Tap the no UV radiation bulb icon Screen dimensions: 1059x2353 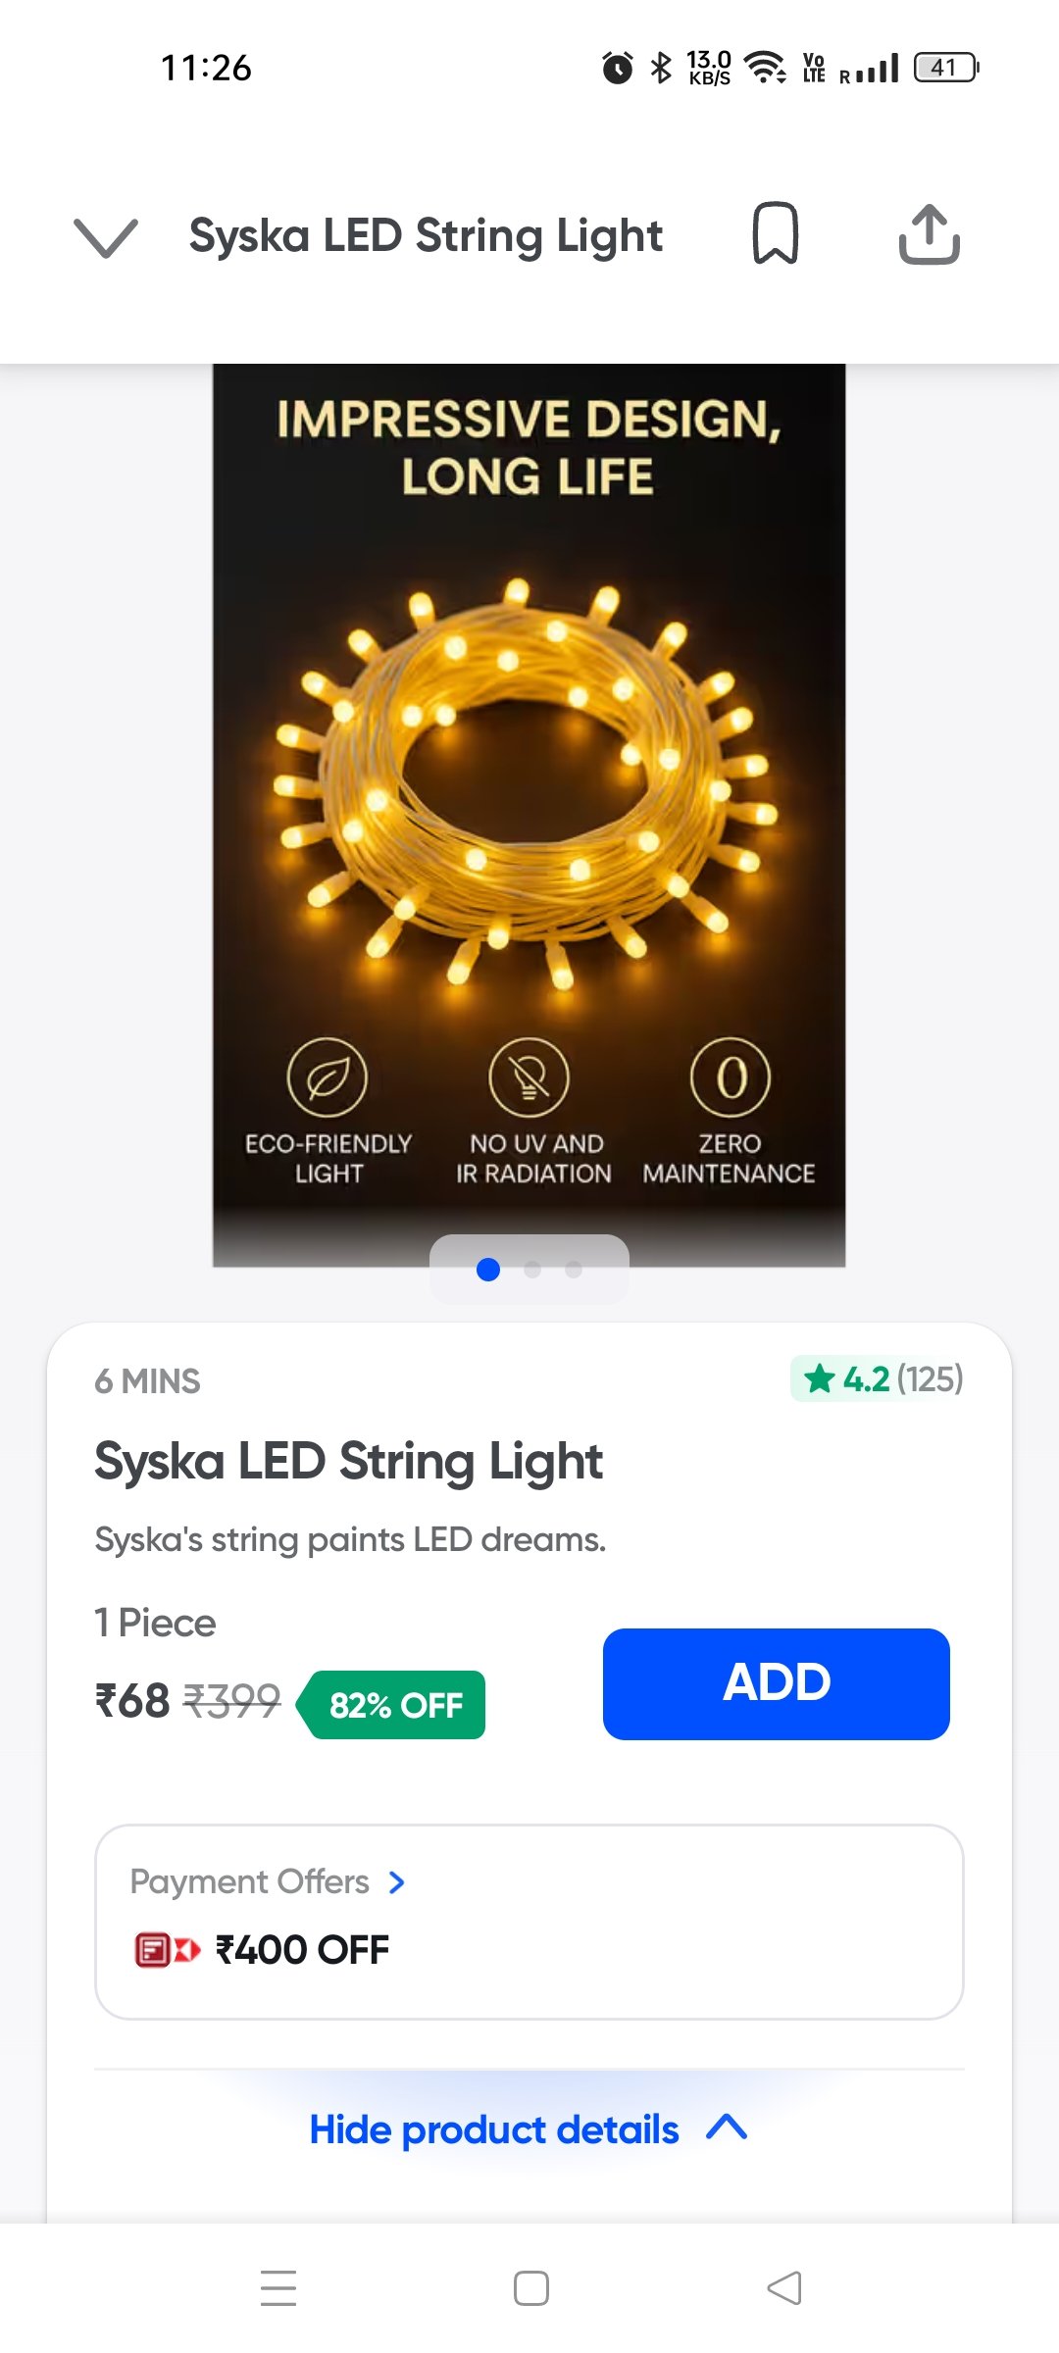coord(529,1077)
